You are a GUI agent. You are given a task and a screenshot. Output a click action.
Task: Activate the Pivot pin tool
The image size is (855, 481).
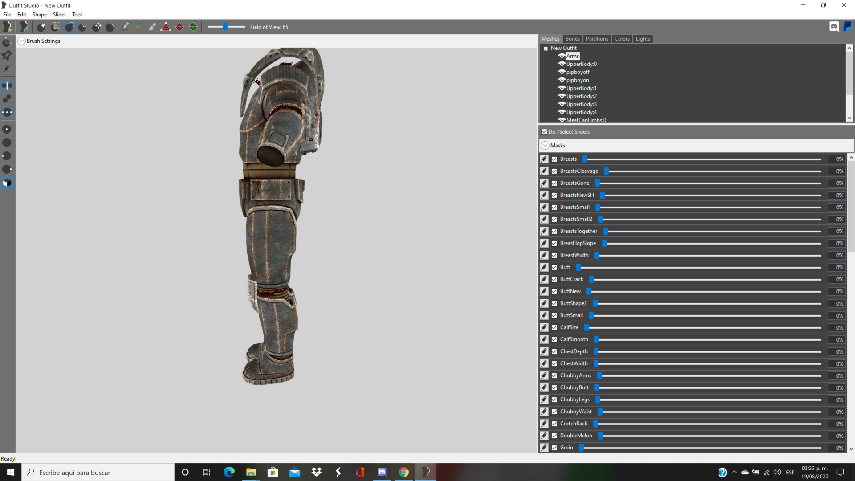pyautogui.click(x=7, y=55)
